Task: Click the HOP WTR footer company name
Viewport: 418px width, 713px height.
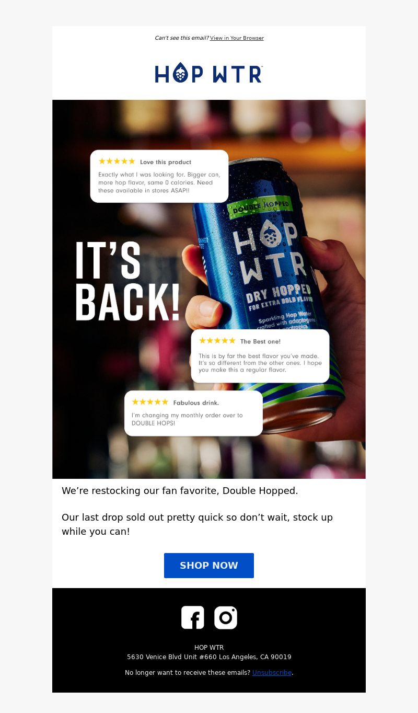Action: [209, 648]
